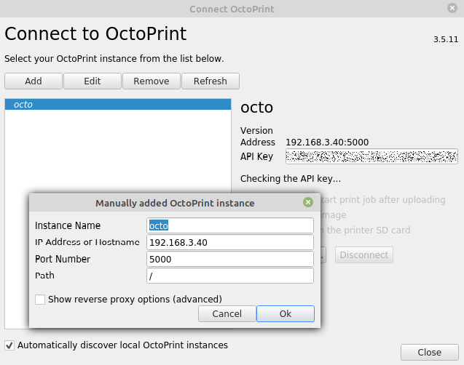Click the Port Number field
464x365 pixels.
click(x=230, y=259)
